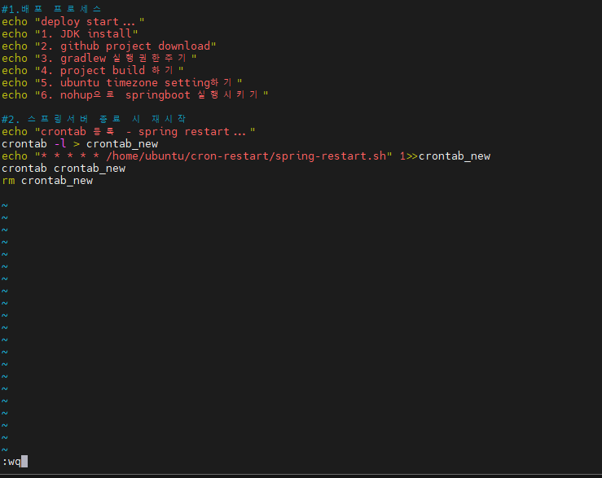The image size is (602, 478).
Task: Click "5. ubuntu timezone setting" line
Action: [121, 83]
